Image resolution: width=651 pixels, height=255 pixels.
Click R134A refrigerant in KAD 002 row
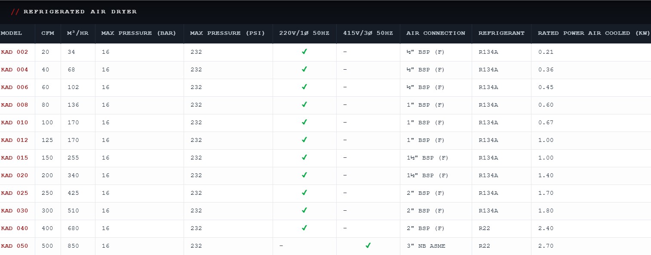488,52
